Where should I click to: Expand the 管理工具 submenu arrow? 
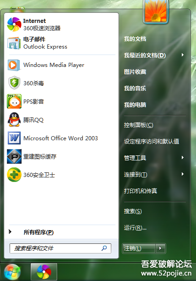point(182,158)
